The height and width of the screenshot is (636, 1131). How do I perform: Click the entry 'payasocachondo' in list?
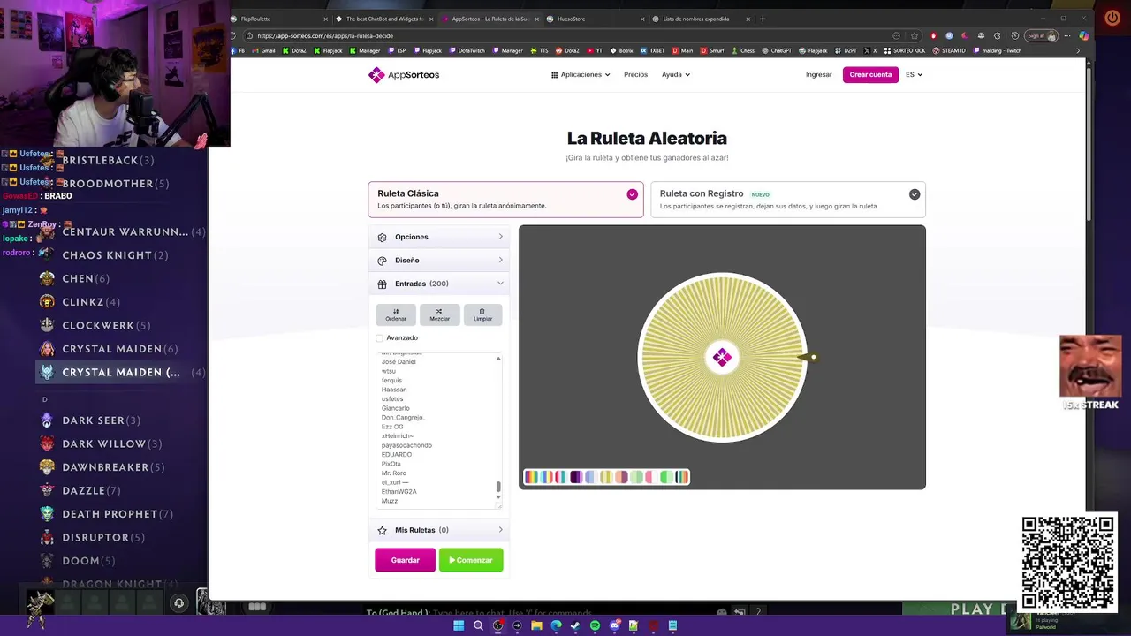click(x=406, y=445)
